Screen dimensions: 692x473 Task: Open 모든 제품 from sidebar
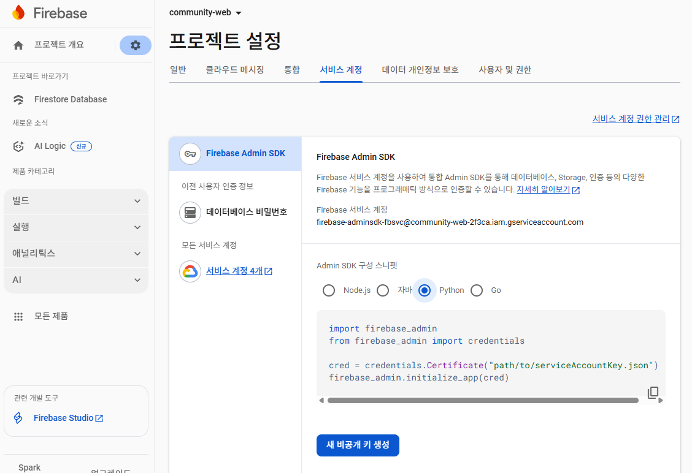(51, 317)
